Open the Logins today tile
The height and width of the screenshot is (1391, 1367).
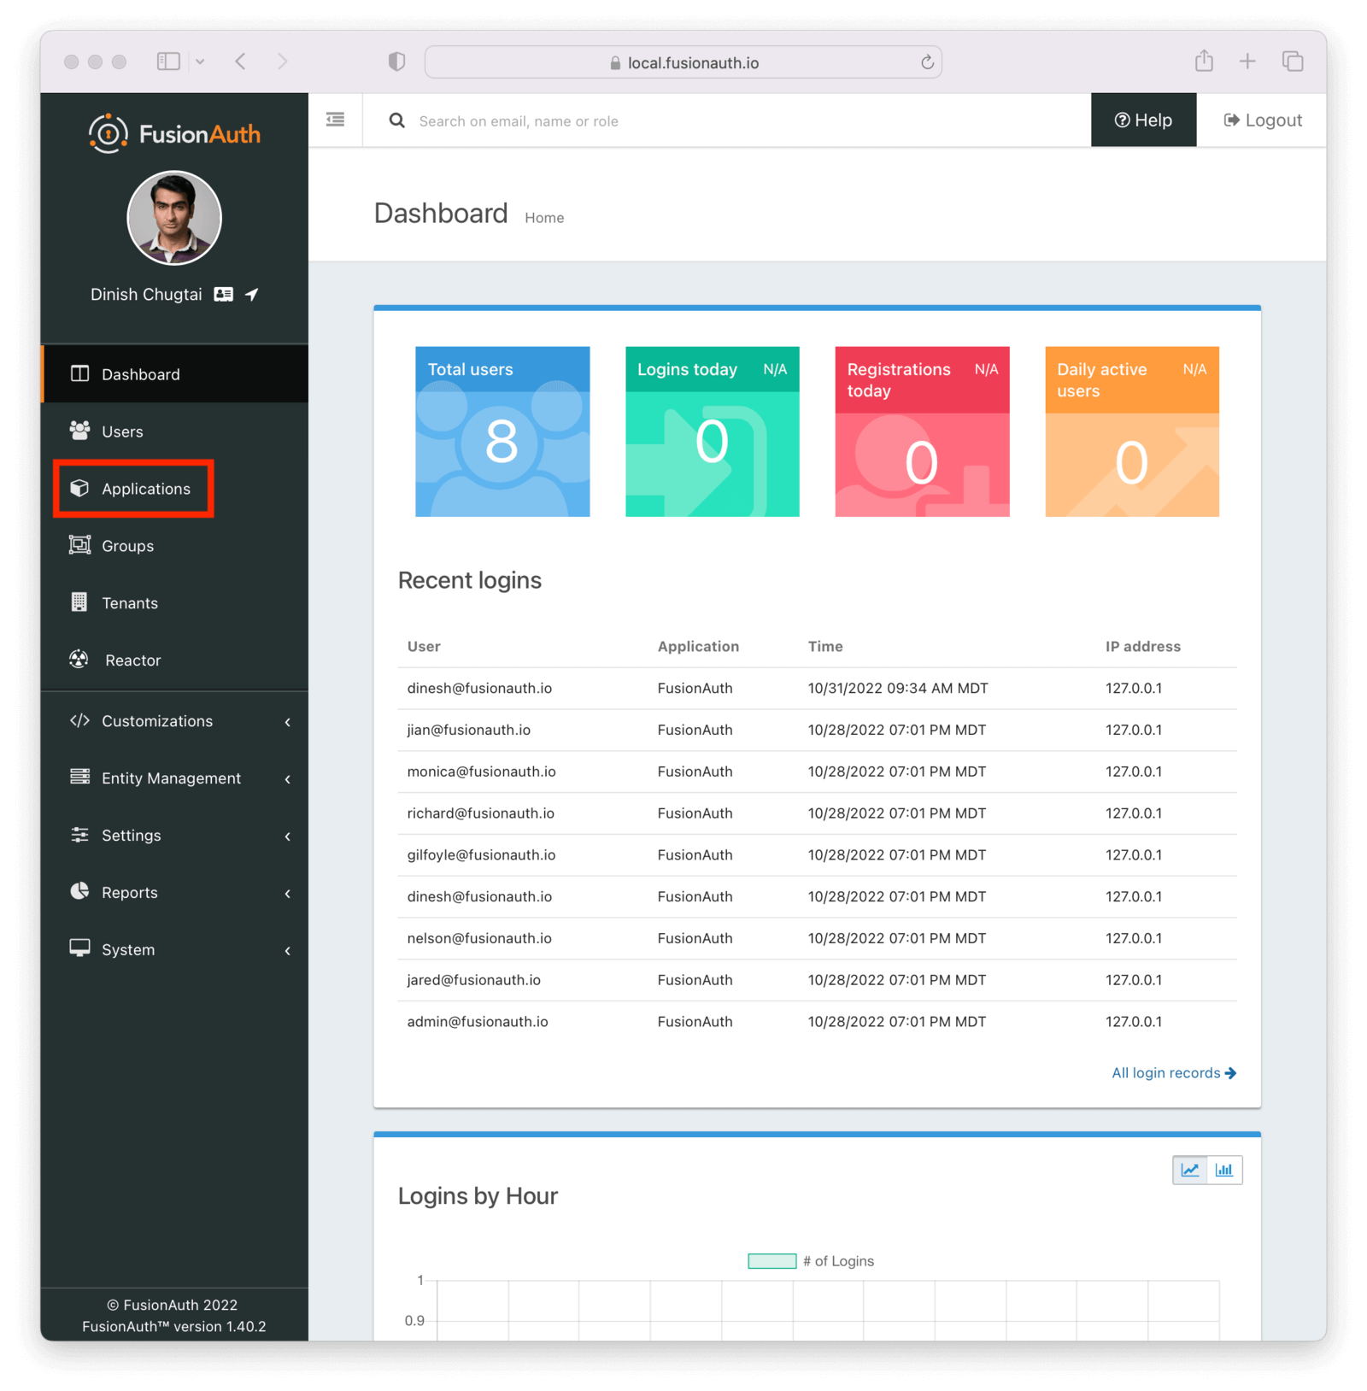point(713,431)
